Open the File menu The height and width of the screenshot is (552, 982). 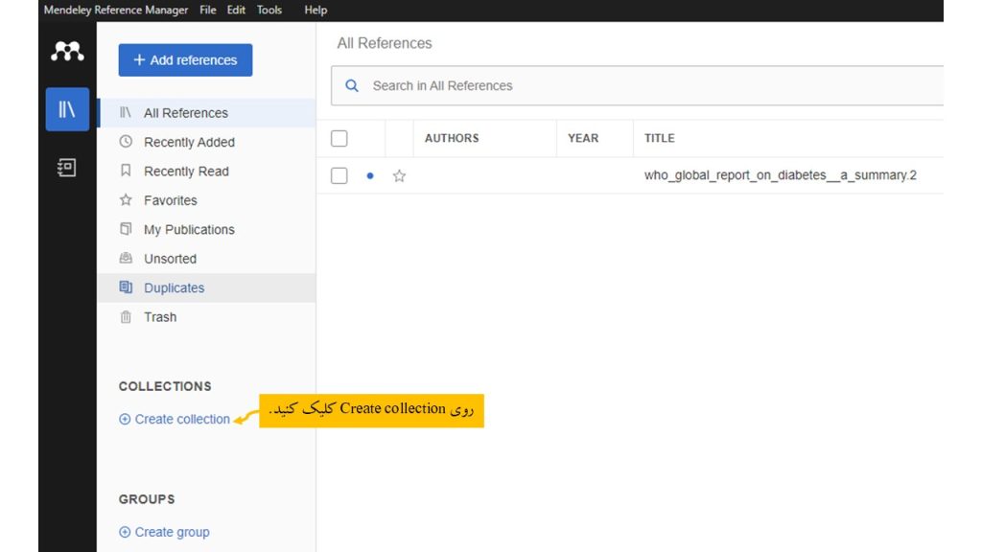(x=208, y=11)
